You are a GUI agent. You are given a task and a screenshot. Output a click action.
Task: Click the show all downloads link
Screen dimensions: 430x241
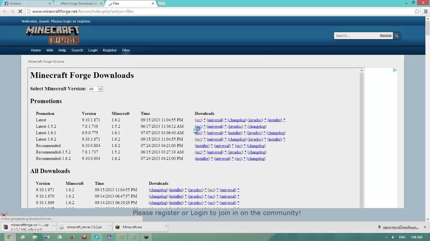click(x=400, y=227)
